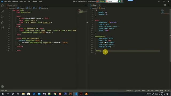Screen dimensions: 171x96
Task: Click the style.css minimap
Action: pyautogui.click(x=165, y=11)
